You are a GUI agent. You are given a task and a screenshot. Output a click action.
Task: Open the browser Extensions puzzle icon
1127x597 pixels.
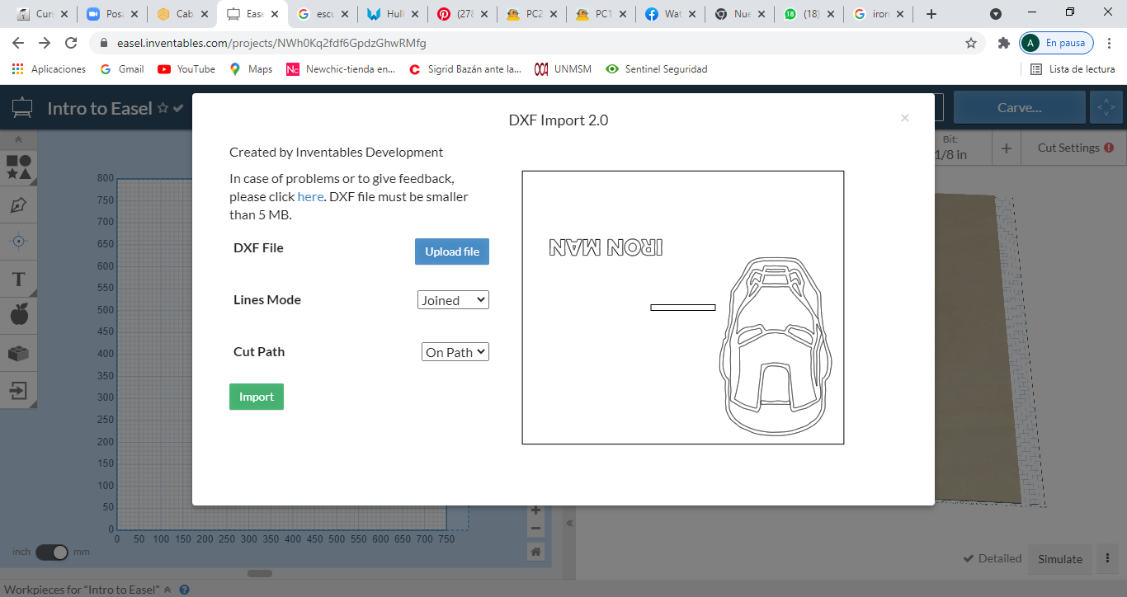pyautogui.click(x=1003, y=43)
